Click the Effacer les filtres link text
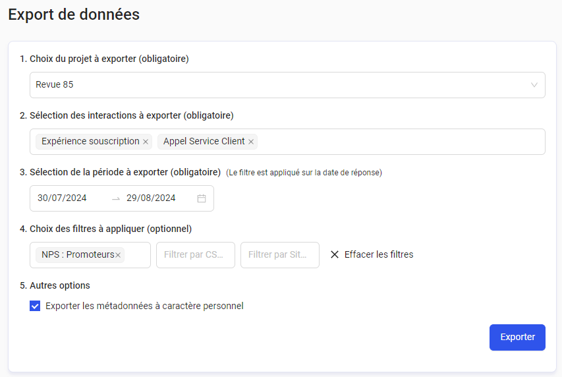This screenshot has width=562, height=377. tap(379, 254)
